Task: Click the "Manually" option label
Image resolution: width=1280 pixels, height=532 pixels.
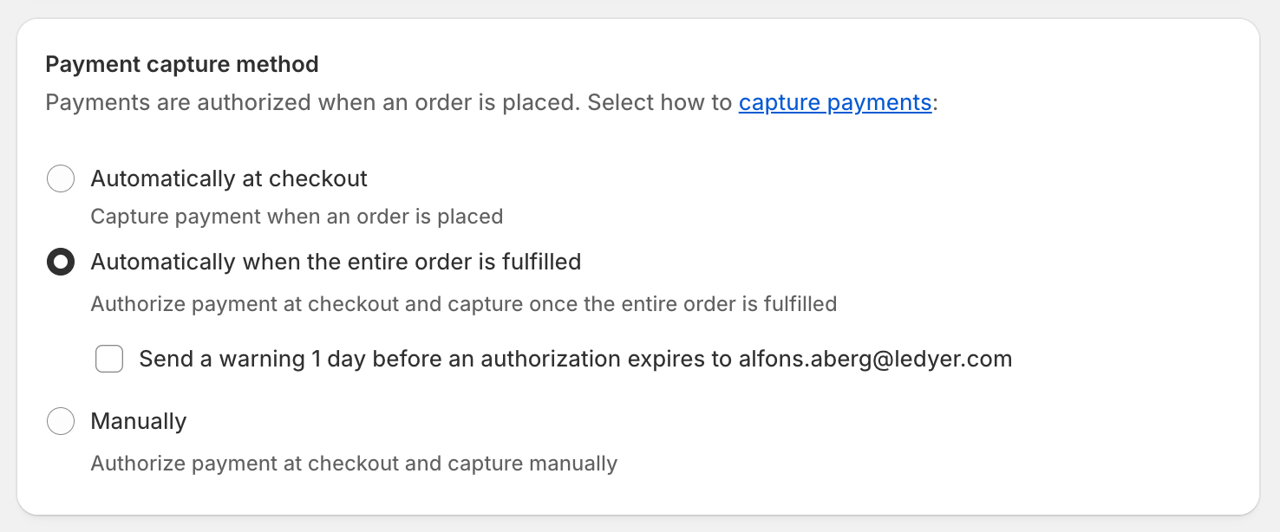Action: [139, 422]
